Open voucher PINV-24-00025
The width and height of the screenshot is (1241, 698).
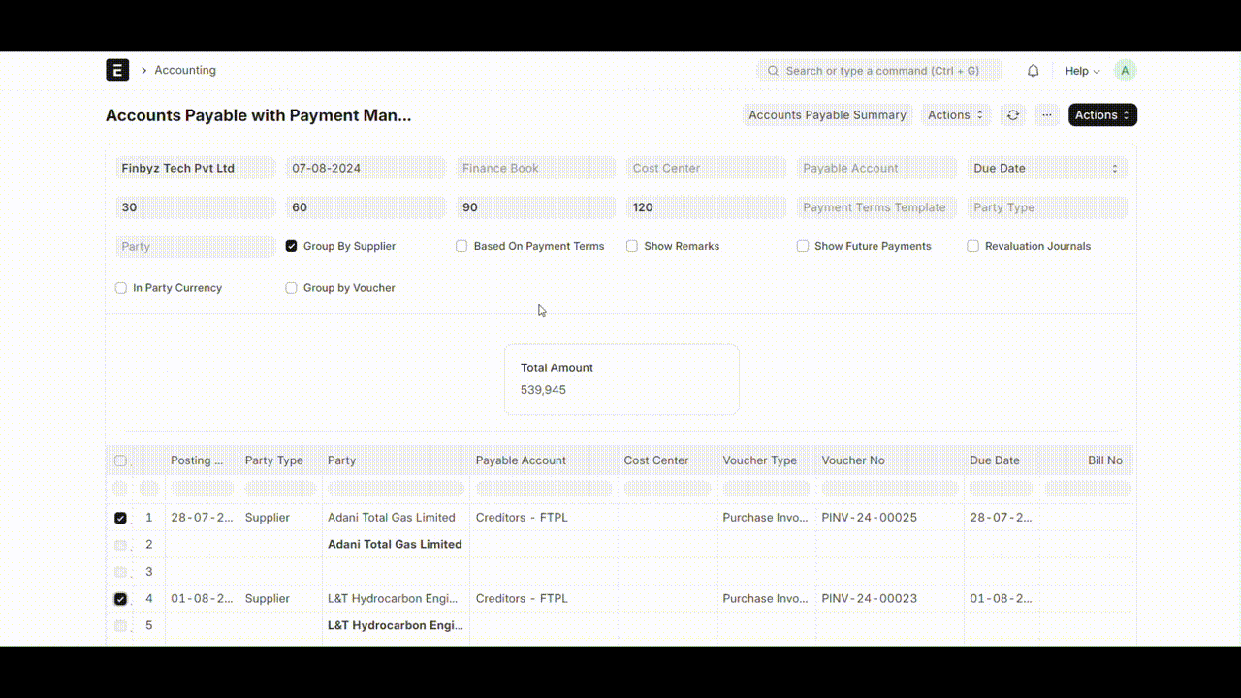[x=870, y=518]
